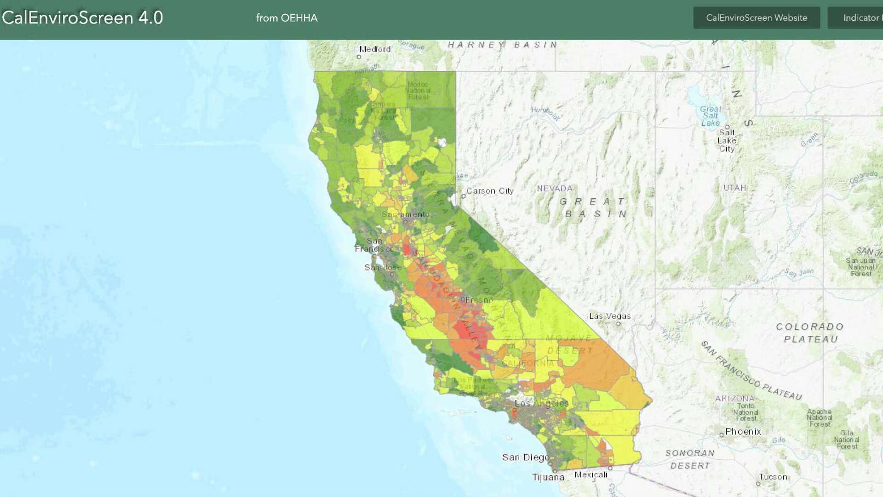Click the Los Angeles label on map
The image size is (883, 497).
541,404
